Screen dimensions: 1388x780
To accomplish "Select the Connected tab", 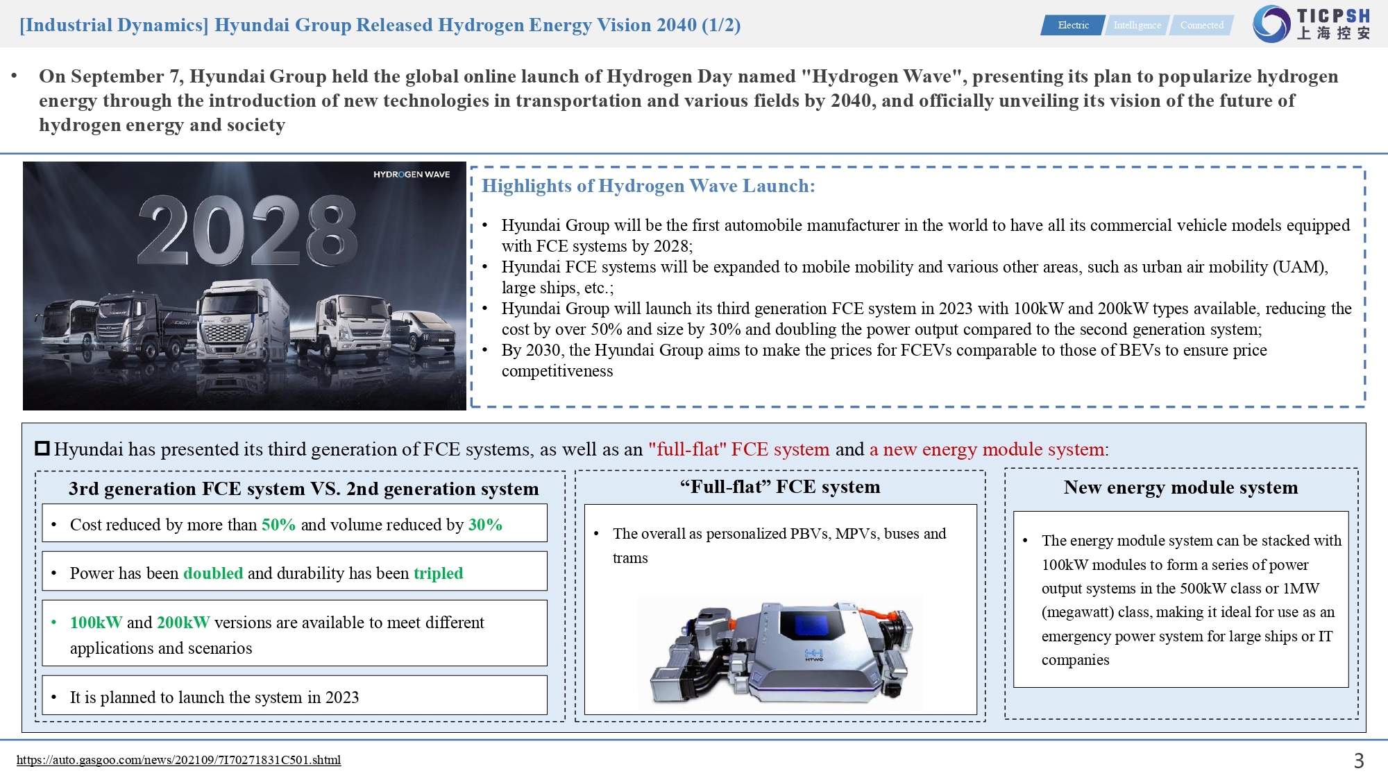I will pyautogui.click(x=1201, y=25).
